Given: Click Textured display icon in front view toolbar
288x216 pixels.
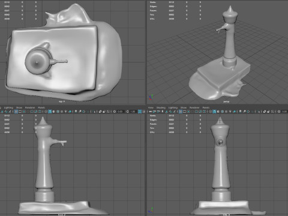Looking at the screenshot, I should coord(226,112).
